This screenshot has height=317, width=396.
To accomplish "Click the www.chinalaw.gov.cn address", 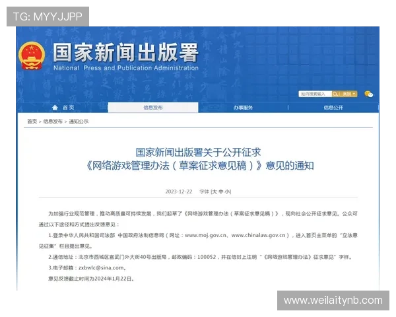I will 258,235.
